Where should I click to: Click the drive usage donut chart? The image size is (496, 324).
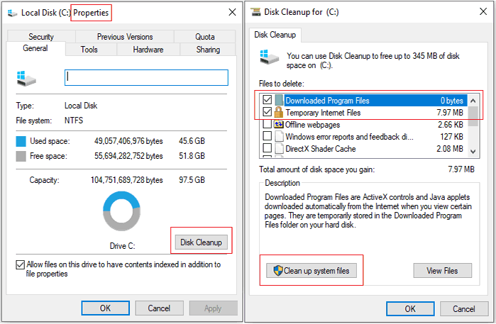121,211
